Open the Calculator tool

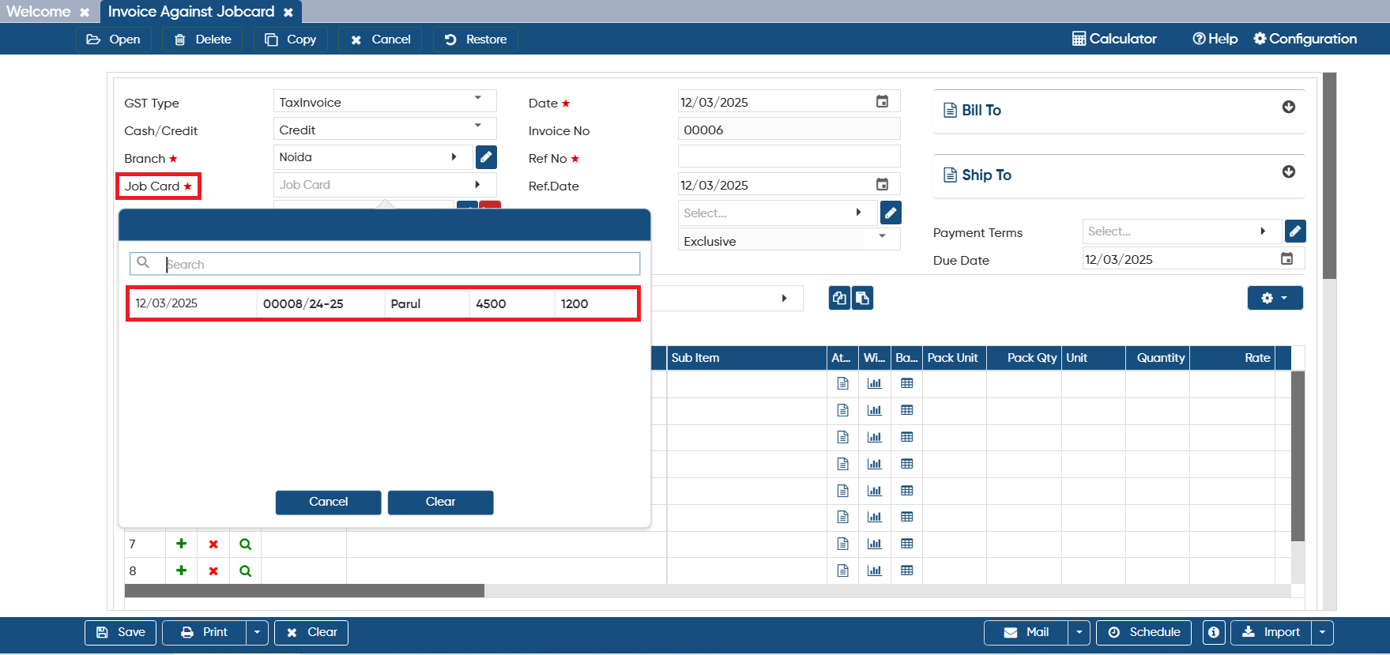[1114, 39]
